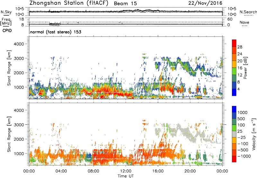The image size is (257, 178).
Task: Click the 'Freq. [MHz]' axis label
Action: click(6, 22)
